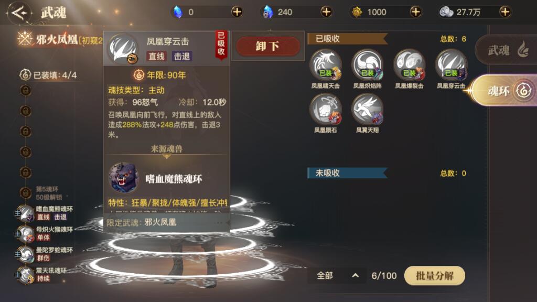The height and width of the screenshot is (302, 537).
Task: Click the locked 第5魂环 slot
Action: pyautogui.click(x=41, y=193)
